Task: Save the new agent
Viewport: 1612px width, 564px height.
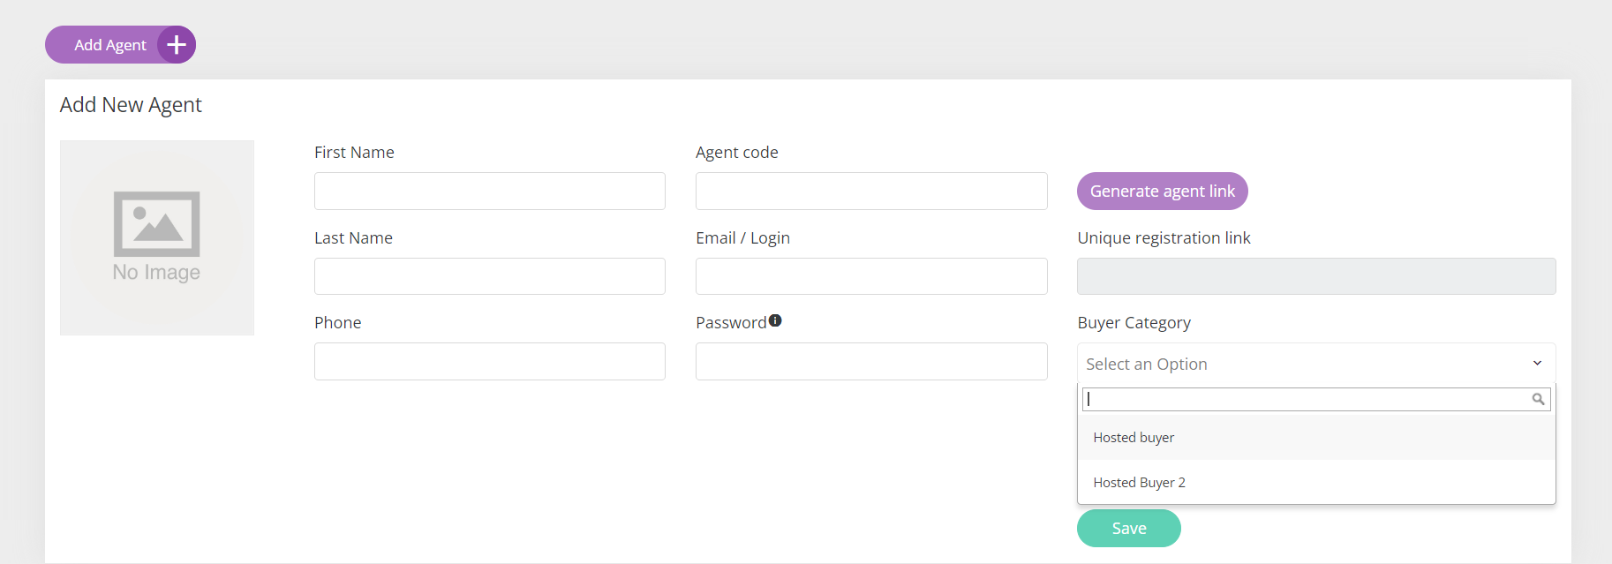Action: click(x=1129, y=528)
